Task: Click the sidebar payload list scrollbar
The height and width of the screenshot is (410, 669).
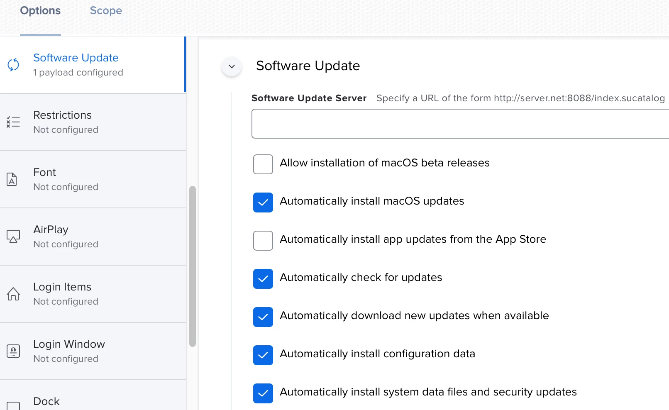Action: coord(193,266)
